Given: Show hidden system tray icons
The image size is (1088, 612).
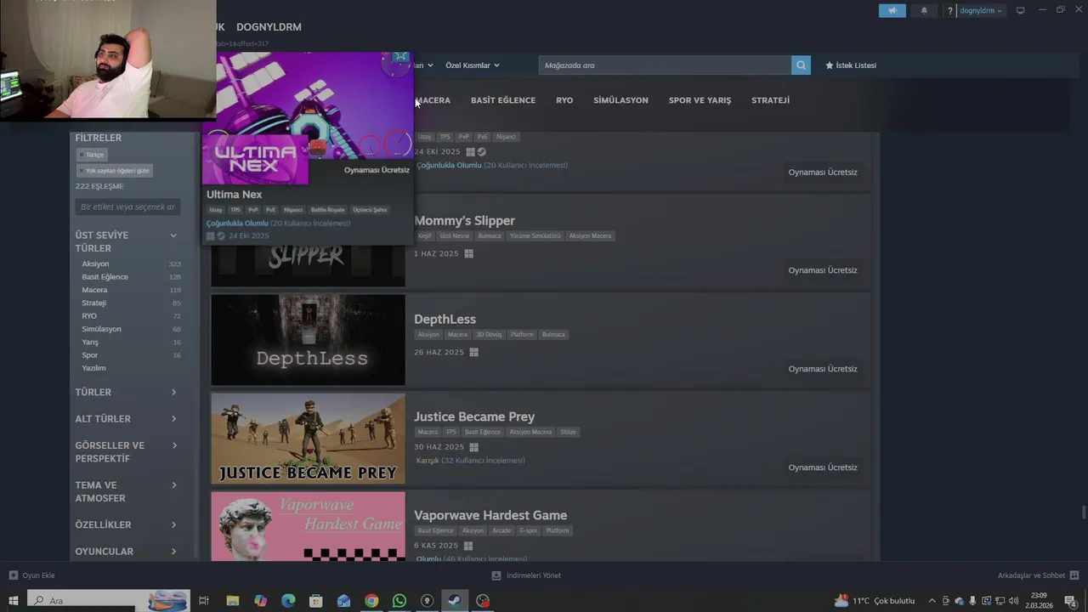Looking at the screenshot, I should pyautogui.click(x=932, y=601).
